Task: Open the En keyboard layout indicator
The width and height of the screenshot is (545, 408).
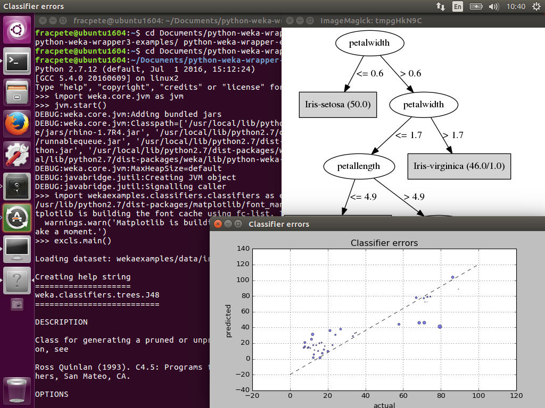Action: point(457,6)
